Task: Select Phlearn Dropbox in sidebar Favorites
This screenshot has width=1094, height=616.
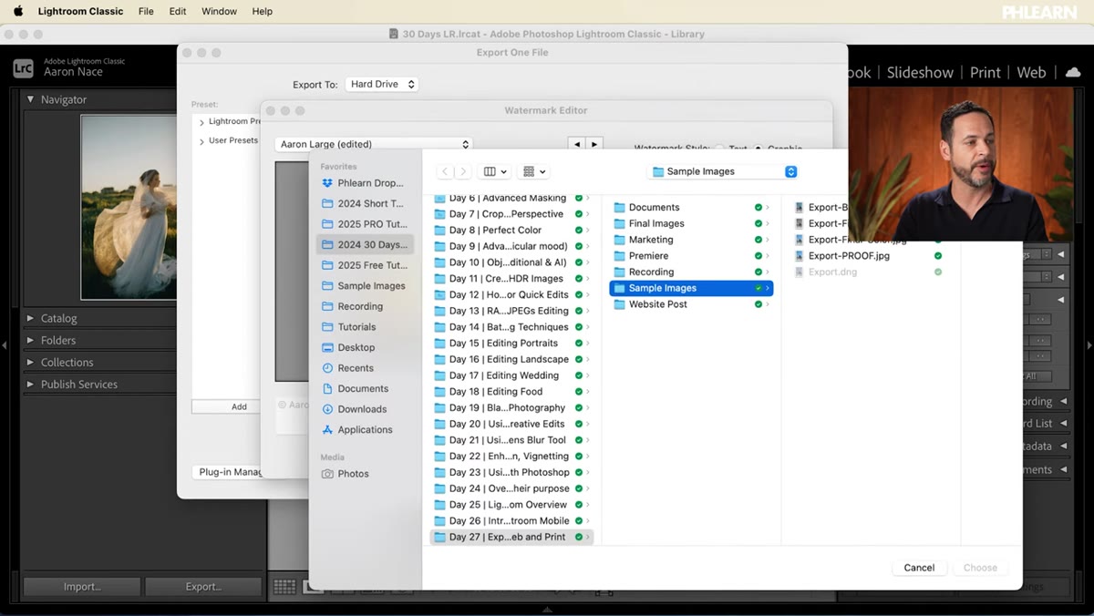Action: point(363,183)
